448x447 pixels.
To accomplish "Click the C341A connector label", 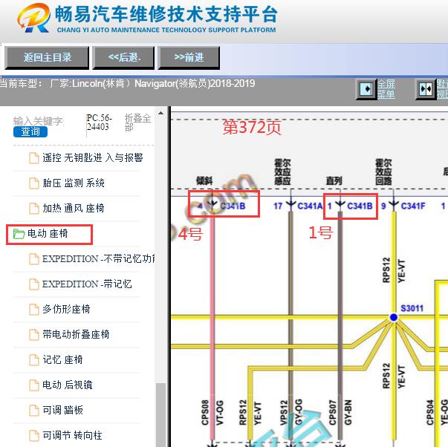I will tap(310, 206).
